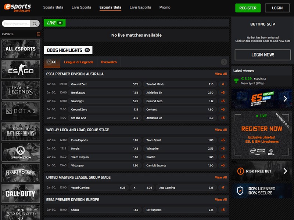This screenshot has height=220, width=294.
Task: Bet on Vexed Gaming at 6.25
Action: 98,188
